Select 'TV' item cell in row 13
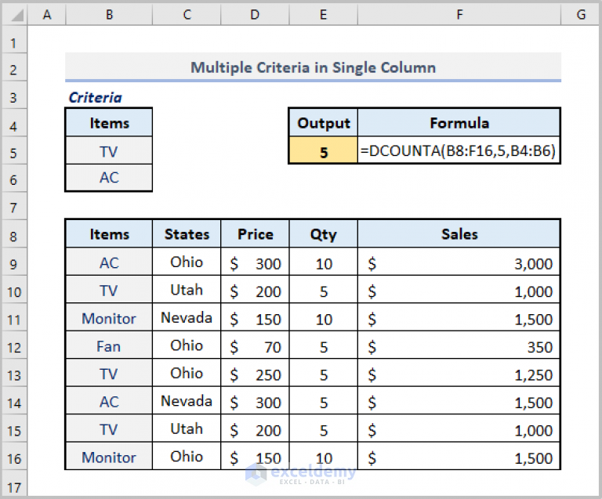This screenshot has width=602, height=499. [x=110, y=373]
